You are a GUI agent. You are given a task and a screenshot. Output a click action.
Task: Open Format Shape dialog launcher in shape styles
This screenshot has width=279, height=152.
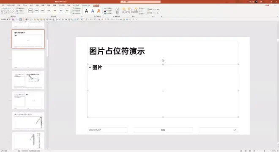point(82,16)
